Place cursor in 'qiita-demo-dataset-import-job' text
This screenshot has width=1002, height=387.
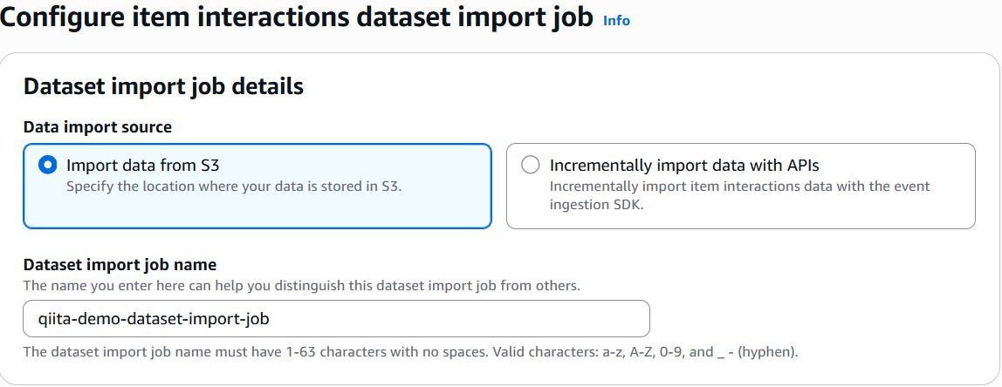tap(154, 319)
